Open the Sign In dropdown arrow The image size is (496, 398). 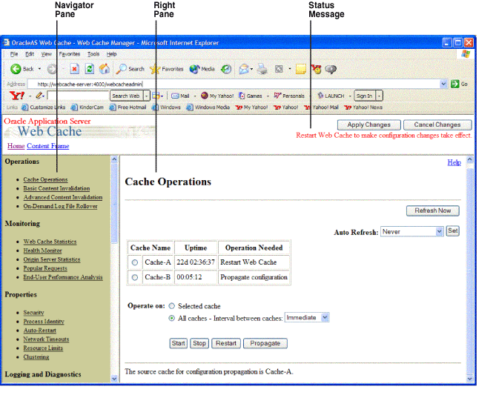(379, 96)
